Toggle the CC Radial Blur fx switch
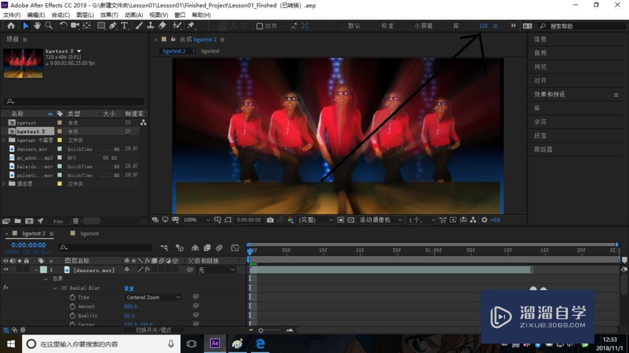629x353 pixels. click(x=6, y=288)
